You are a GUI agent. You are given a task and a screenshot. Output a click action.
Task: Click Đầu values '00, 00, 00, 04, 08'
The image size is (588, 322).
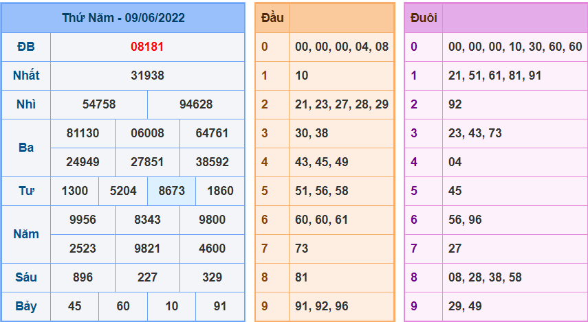pyautogui.click(x=342, y=47)
